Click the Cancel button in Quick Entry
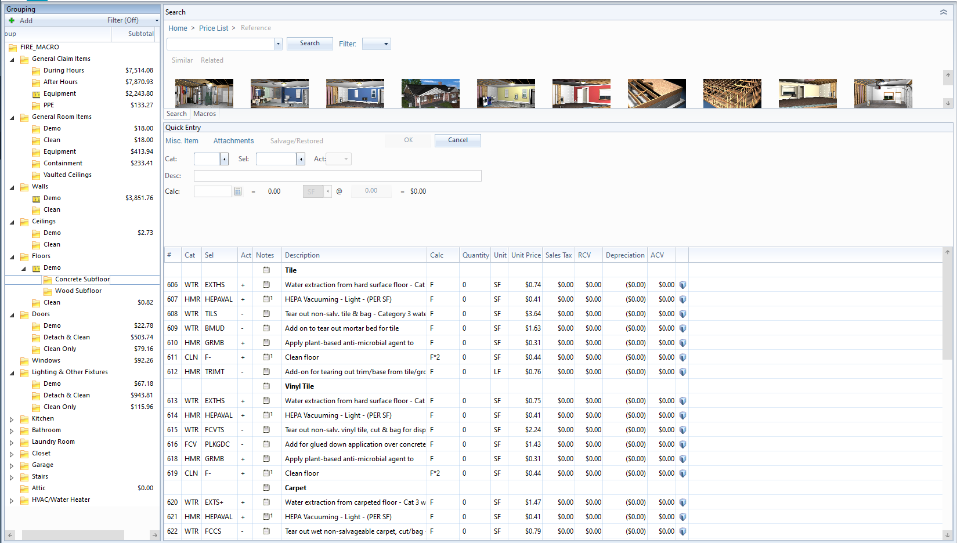 tap(457, 140)
